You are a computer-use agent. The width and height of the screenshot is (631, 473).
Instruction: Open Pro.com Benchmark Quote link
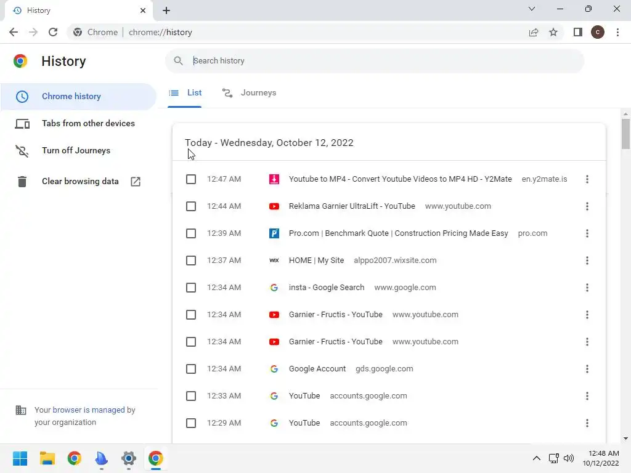(399, 233)
